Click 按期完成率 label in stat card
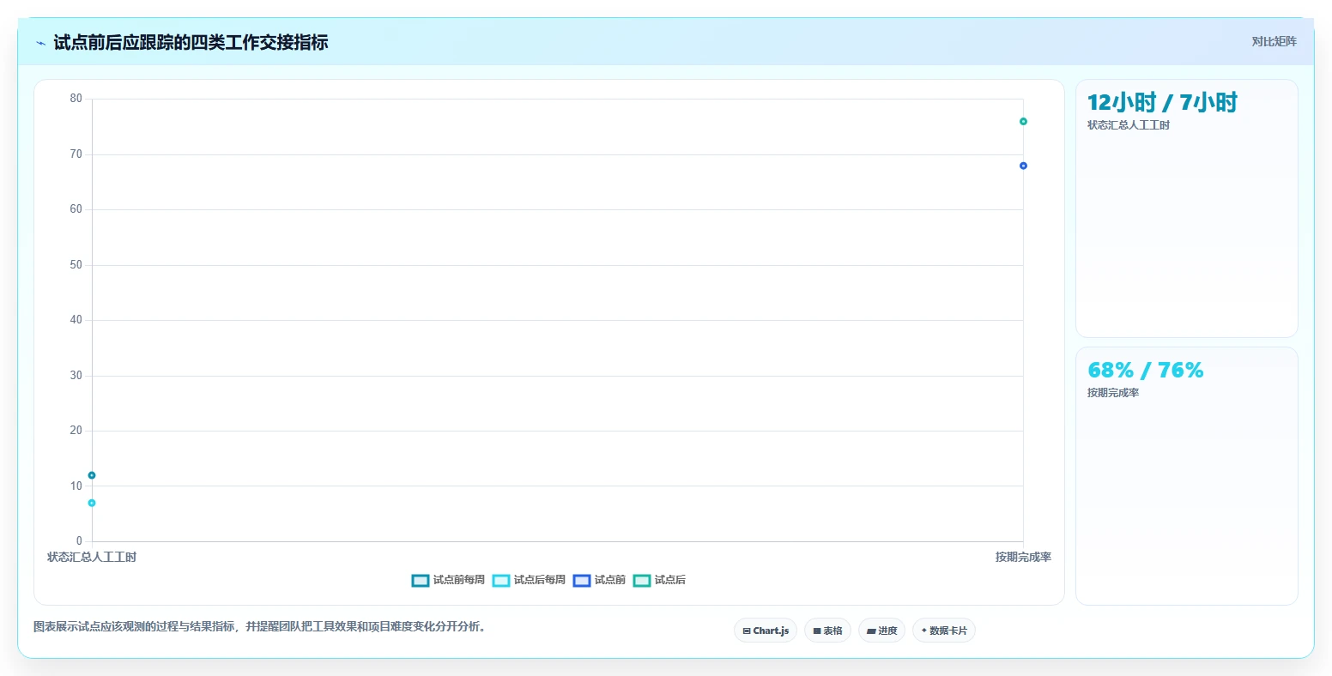Image resolution: width=1332 pixels, height=676 pixels. tap(1113, 393)
